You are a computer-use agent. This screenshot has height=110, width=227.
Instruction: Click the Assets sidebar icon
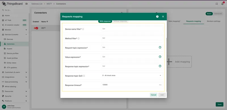click(5, 49)
